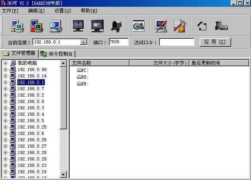Viewport: 251px width, 180px height.
Task: Open the 编辑[E] menu
Action: [36, 11]
